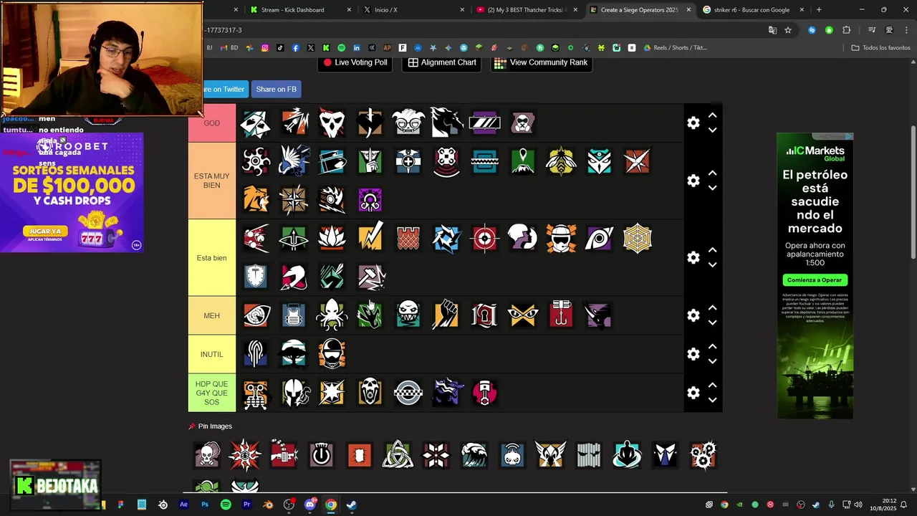Image resolution: width=917 pixels, height=516 pixels.
Task: Click the red scalloped wall icon
Action: point(408,239)
